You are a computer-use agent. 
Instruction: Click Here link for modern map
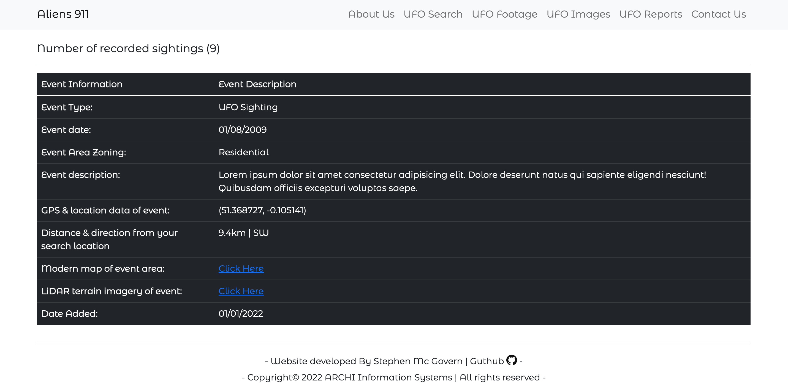coord(241,269)
